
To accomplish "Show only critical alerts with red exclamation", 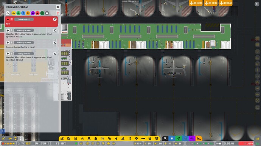I will pos(58,13).
